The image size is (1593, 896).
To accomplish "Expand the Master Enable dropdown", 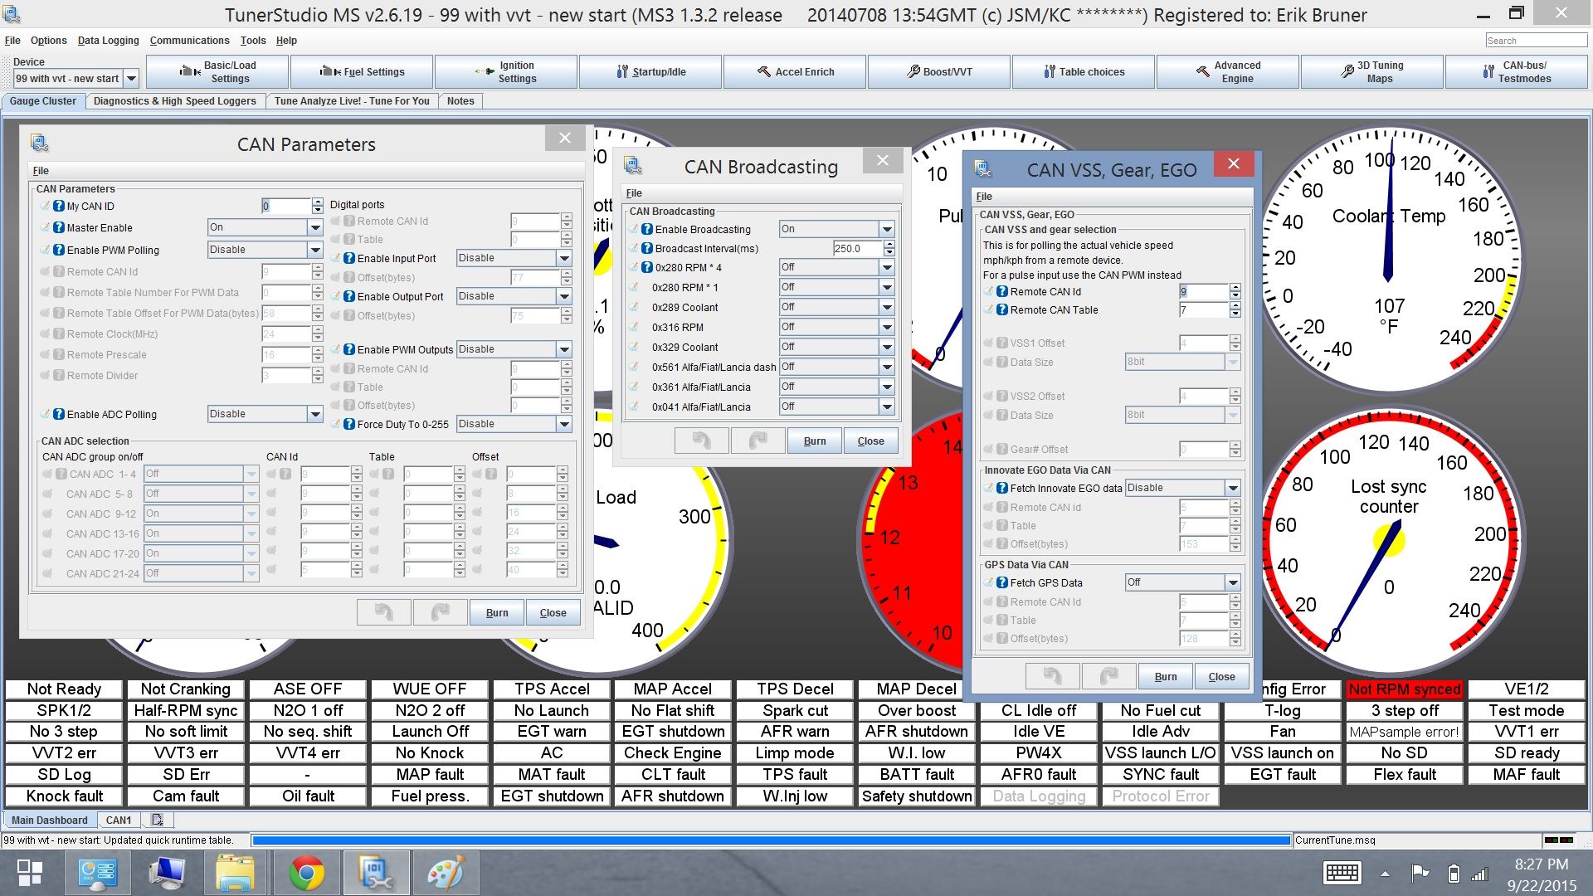I will coord(315,227).
